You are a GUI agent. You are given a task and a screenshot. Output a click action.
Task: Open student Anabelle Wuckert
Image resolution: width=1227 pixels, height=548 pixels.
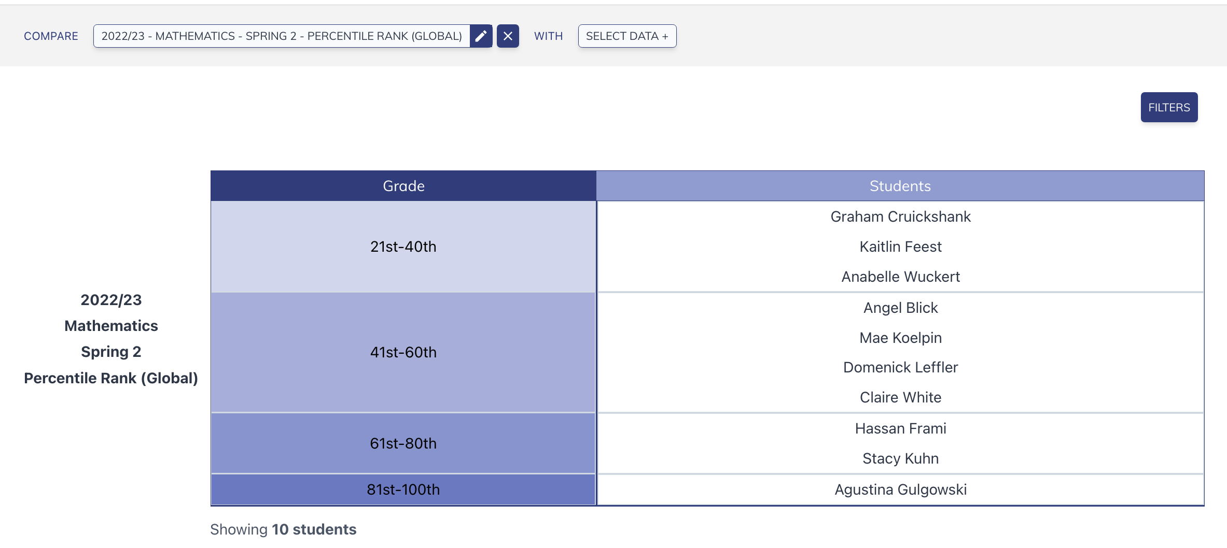[900, 277]
